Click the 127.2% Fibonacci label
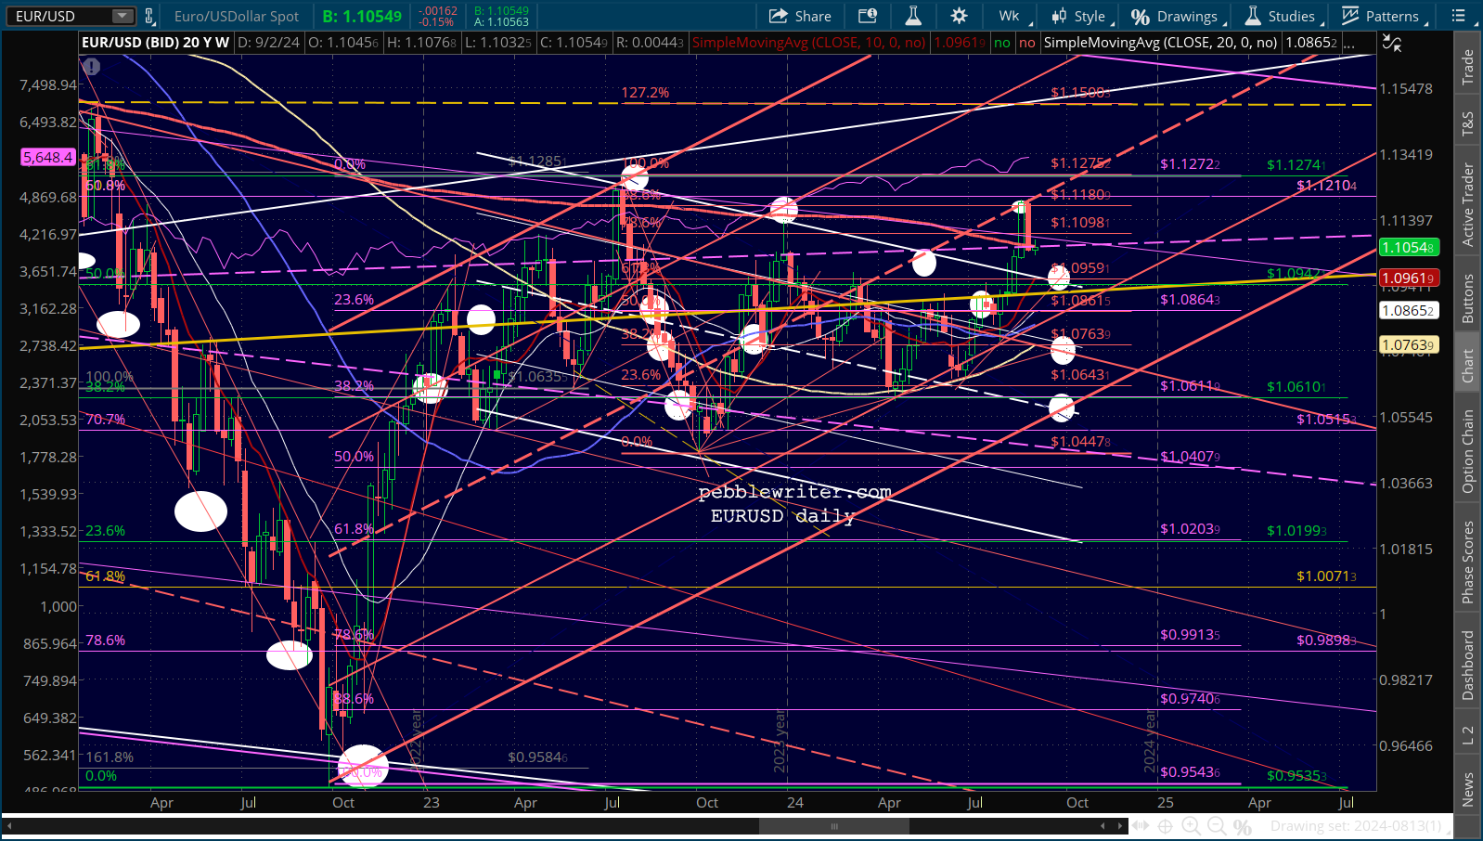Screen dimensions: 1483x841 645,93
